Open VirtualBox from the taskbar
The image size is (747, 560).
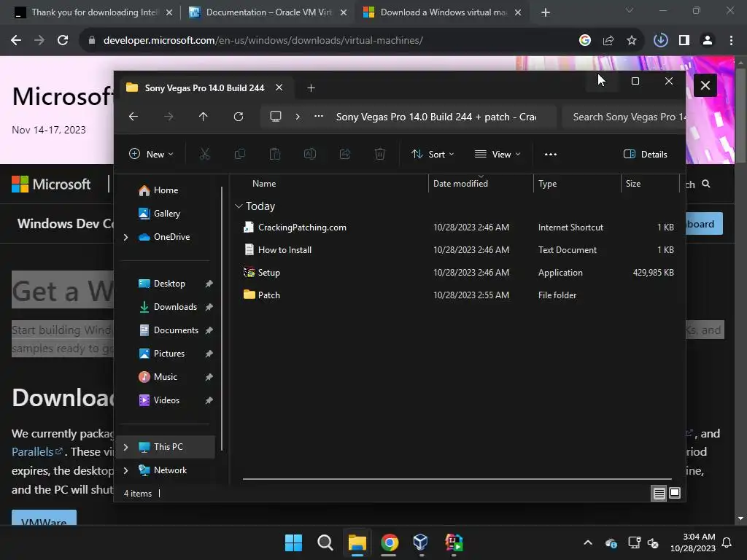click(x=421, y=542)
